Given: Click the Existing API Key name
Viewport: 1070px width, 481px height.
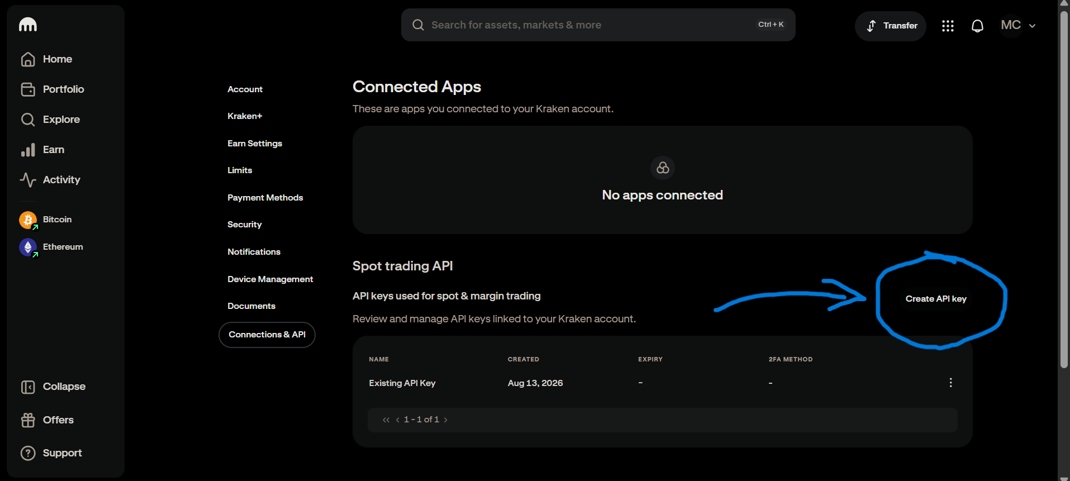Looking at the screenshot, I should coord(402,383).
